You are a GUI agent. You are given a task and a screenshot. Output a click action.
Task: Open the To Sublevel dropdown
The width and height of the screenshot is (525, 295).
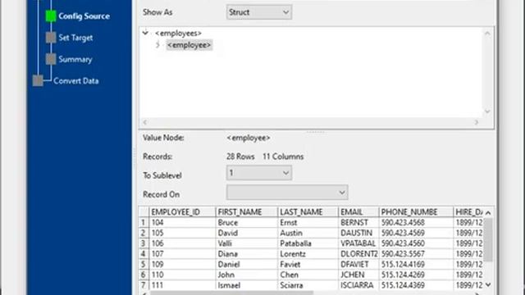point(259,173)
